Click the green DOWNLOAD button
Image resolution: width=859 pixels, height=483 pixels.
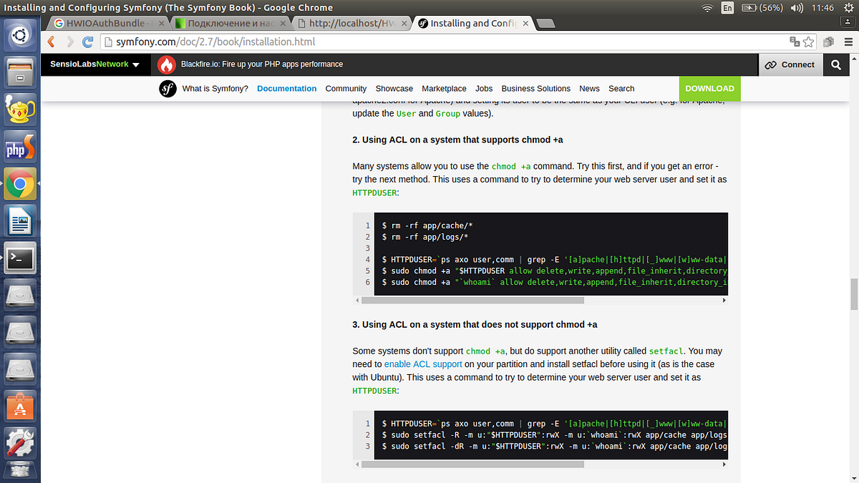[x=709, y=89]
